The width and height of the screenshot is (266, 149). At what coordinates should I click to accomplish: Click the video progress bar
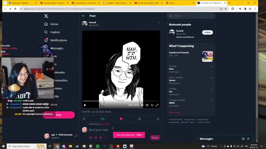pos(121,101)
